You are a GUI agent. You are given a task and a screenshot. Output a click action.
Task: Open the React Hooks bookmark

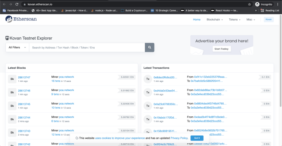tap(224, 10)
